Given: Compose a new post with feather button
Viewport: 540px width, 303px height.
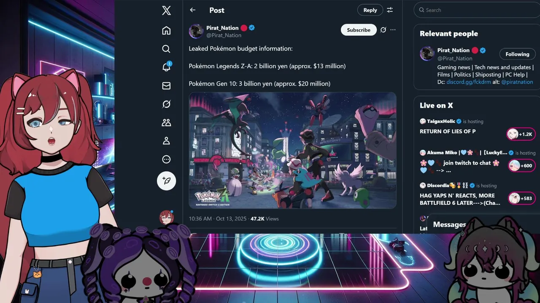Looking at the screenshot, I should pyautogui.click(x=166, y=181).
